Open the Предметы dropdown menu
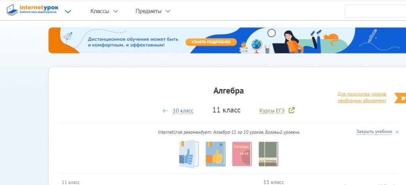Image resolution: width=406 pixels, height=185 pixels. point(153,11)
